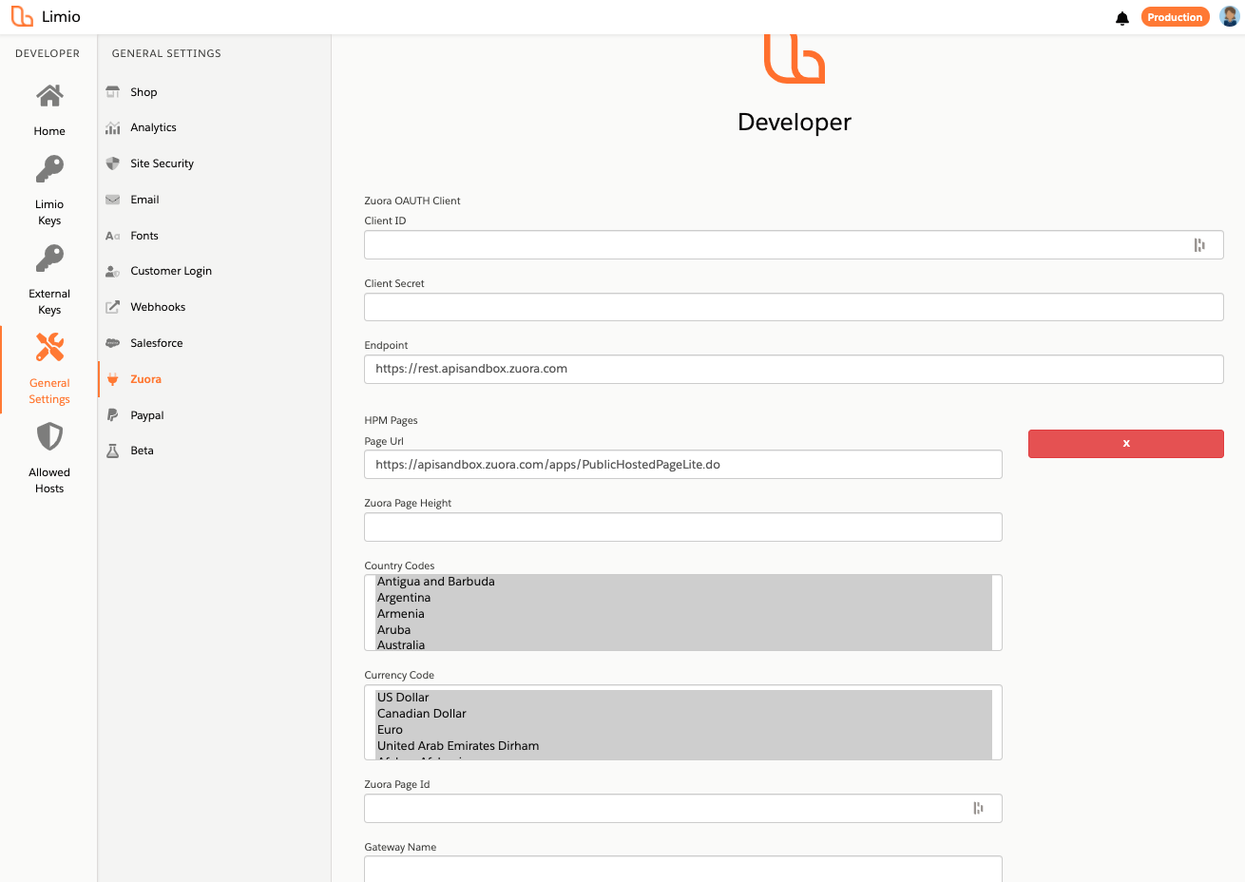Open Customer Login settings
1245x882 pixels.
[x=171, y=271]
